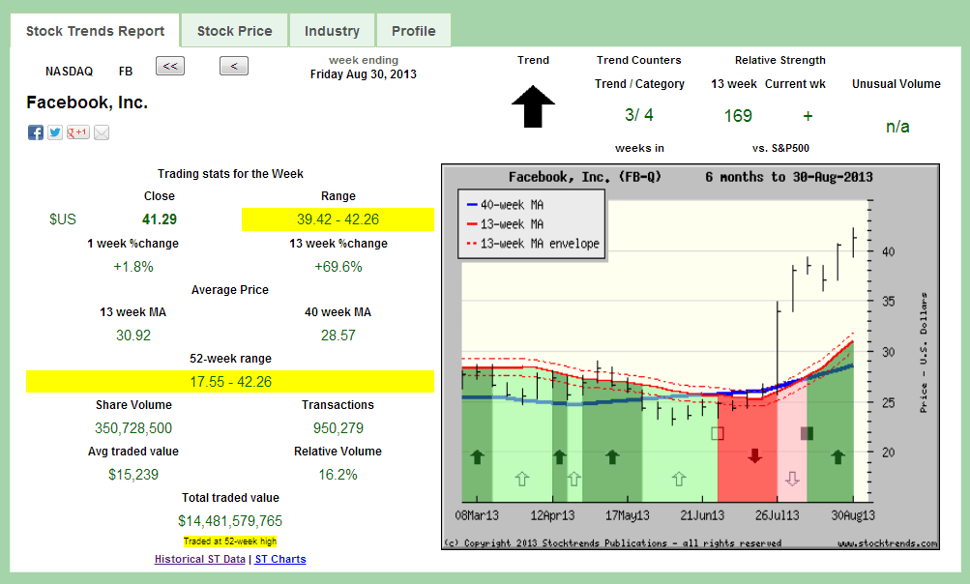
Task: Click the relative strength value "169"
Action: coord(738,116)
